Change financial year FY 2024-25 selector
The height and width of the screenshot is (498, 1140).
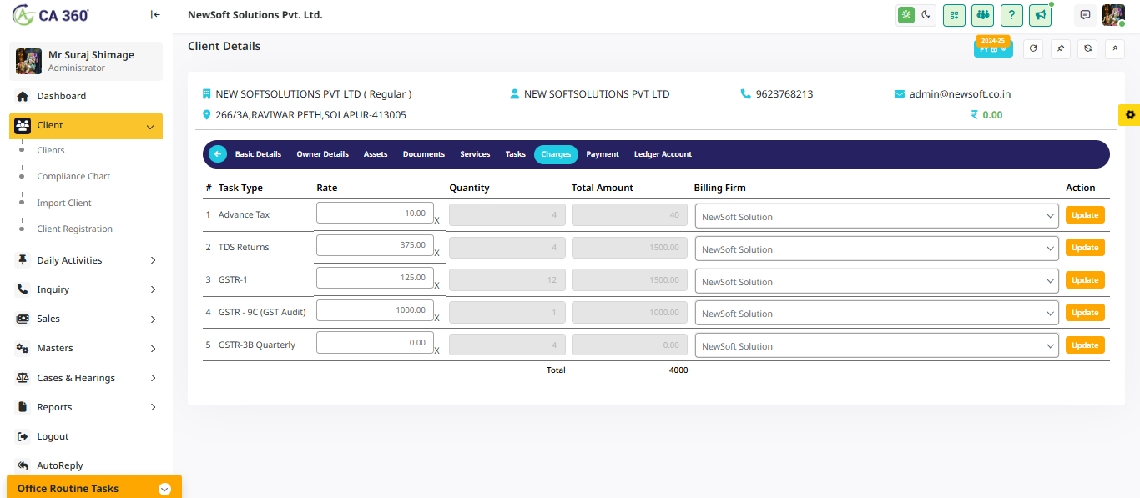(993, 47)
